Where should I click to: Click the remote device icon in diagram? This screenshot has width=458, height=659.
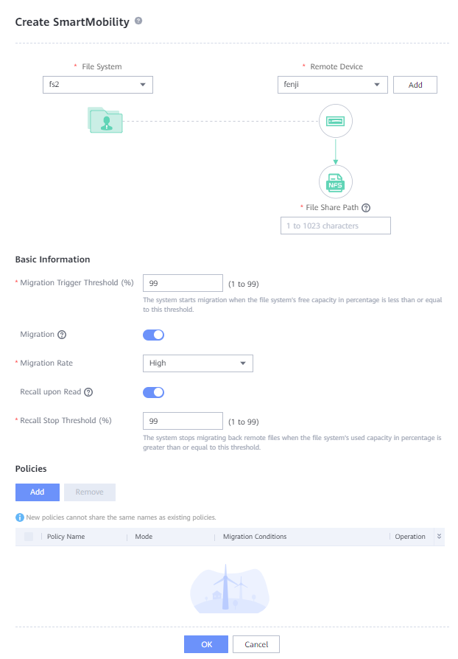click(336, 120)
